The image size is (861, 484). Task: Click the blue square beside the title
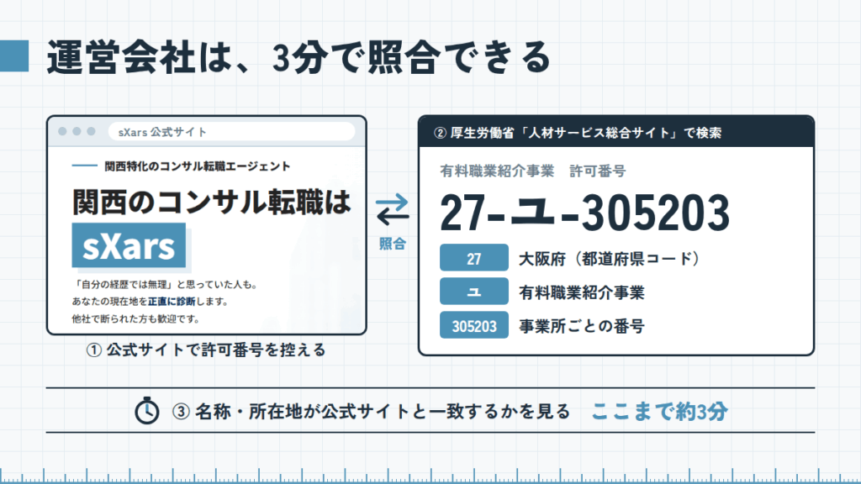(x=14, y=56)
